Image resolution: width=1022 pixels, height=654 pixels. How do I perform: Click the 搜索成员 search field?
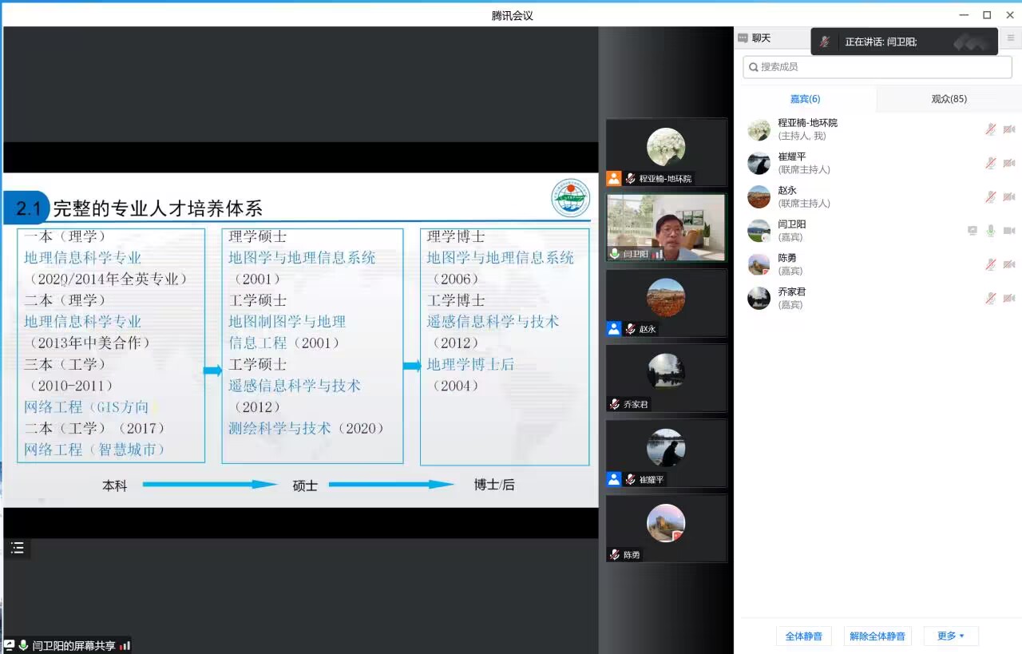877,67
